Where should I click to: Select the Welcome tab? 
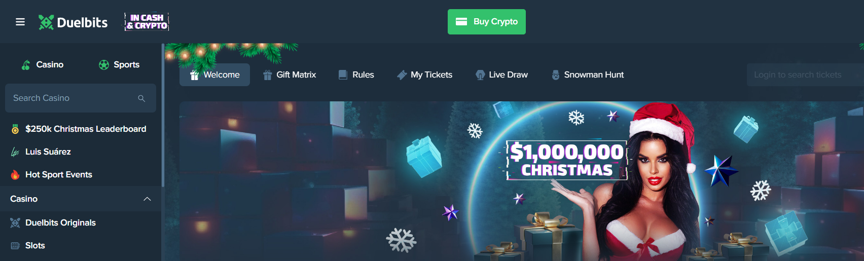pyautogui.click(x=214, y=75)
